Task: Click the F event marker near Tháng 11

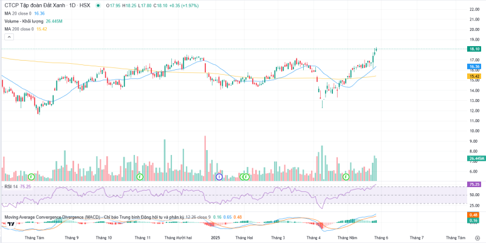Action: click(x=140, y=177)
